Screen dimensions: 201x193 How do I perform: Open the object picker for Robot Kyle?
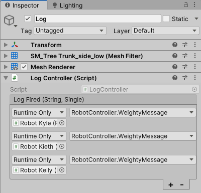pyautogui.click(x=62, y=123)
